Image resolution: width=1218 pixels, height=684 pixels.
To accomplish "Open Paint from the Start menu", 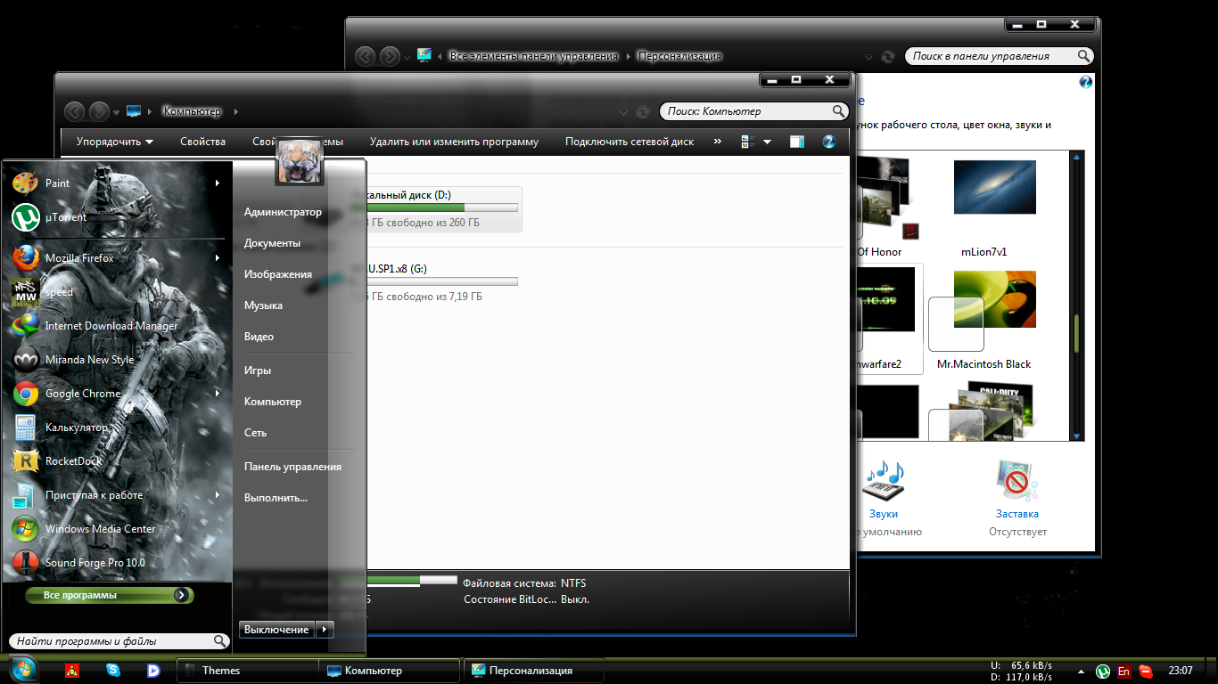I will pos(57,183).
